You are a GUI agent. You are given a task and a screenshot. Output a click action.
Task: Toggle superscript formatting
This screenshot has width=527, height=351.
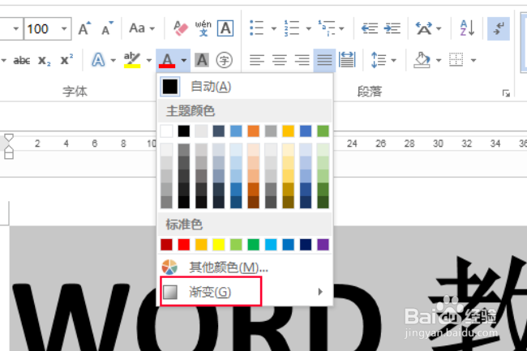click(66, 60)
